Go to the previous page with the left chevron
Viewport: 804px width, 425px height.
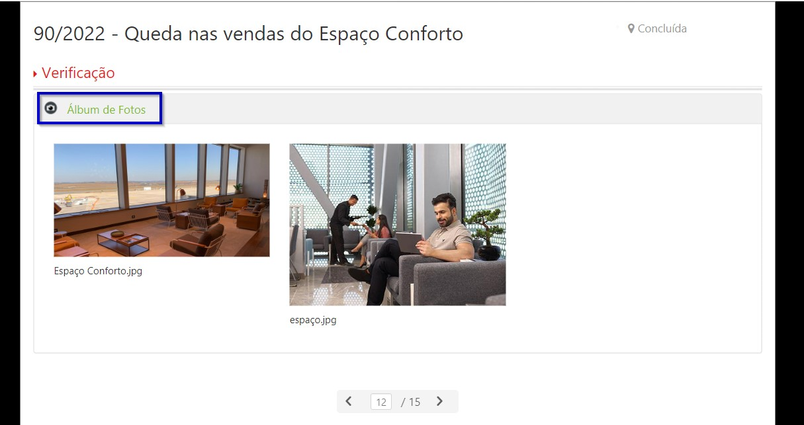coord(349,401)
